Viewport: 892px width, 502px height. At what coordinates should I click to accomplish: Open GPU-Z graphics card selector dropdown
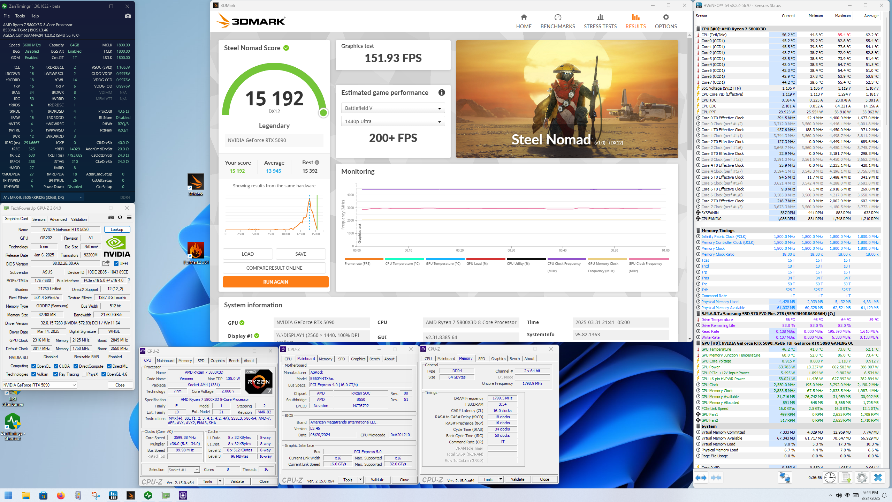[x=40, y=385]
